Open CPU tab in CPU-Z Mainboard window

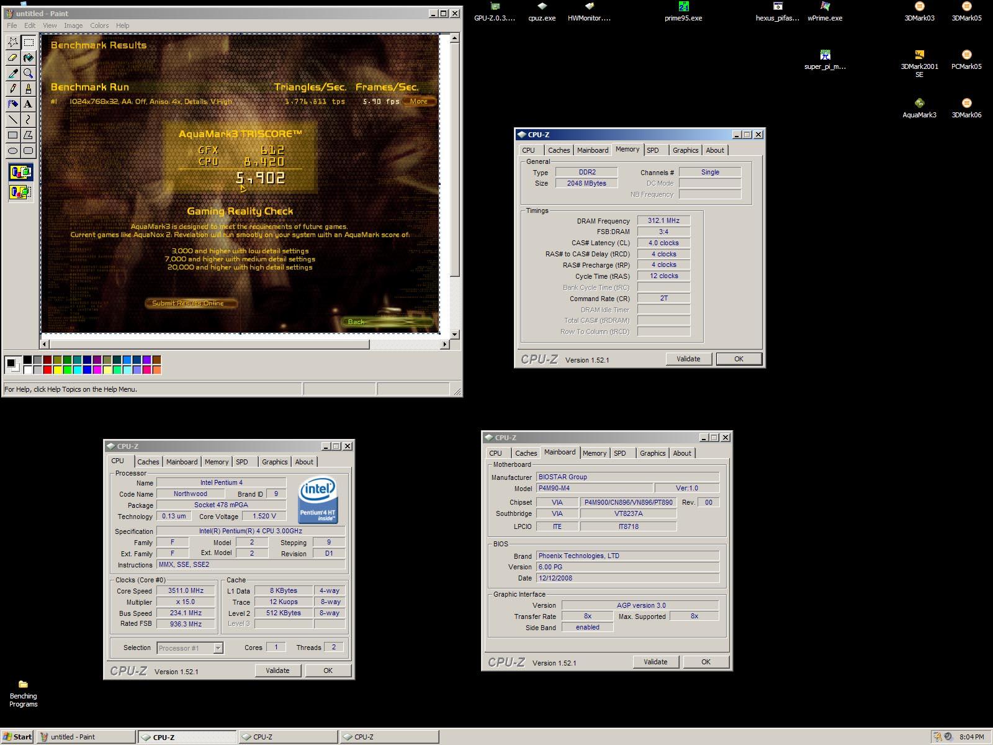(x=495, y=453)
